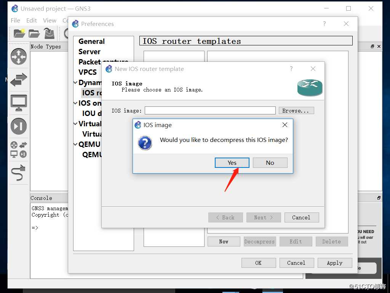Browse security devices icon in sidebar
Viewport: 390px width, 293px height.
pyautogui.click(x=19, y=126)
